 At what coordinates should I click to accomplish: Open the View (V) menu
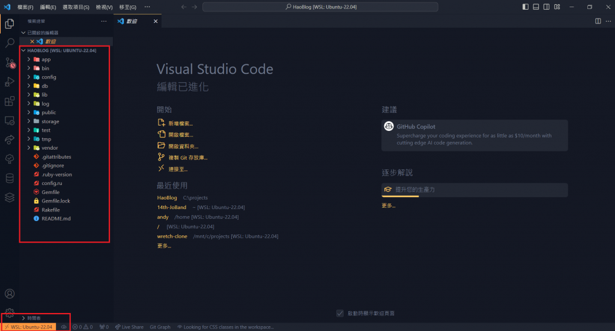pos(104,7)
